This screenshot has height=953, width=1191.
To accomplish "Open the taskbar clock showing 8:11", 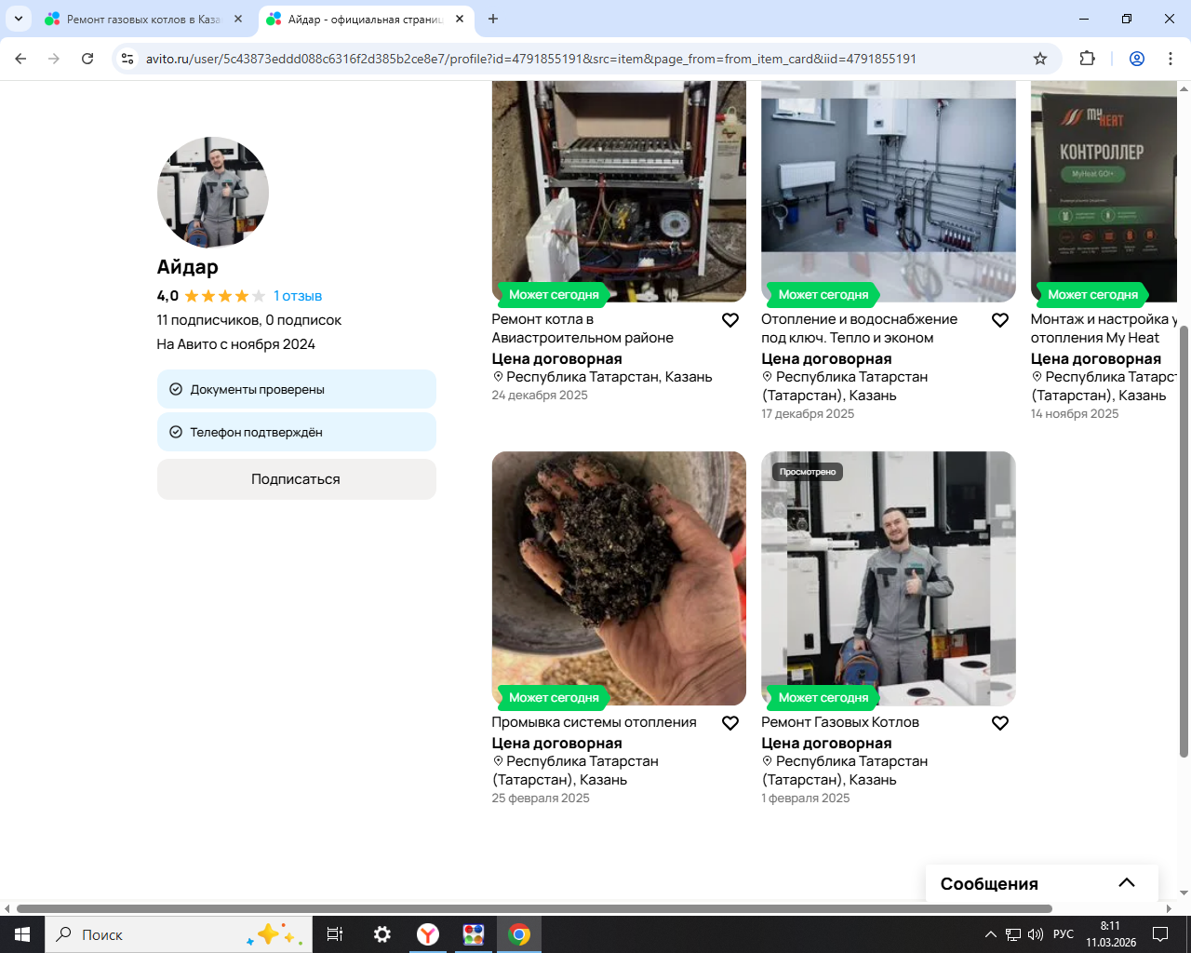I will tap(1111, 934).
